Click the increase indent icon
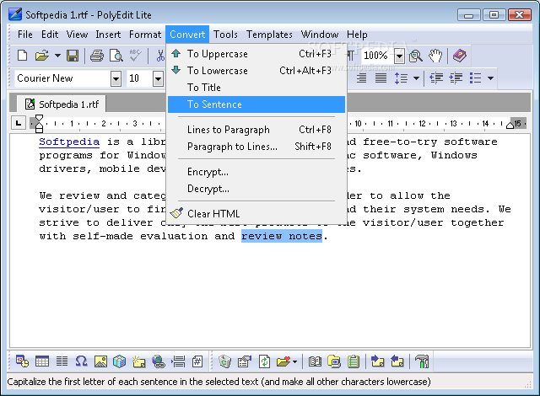This screenshot has width=540, height=396. coord(456,78)
